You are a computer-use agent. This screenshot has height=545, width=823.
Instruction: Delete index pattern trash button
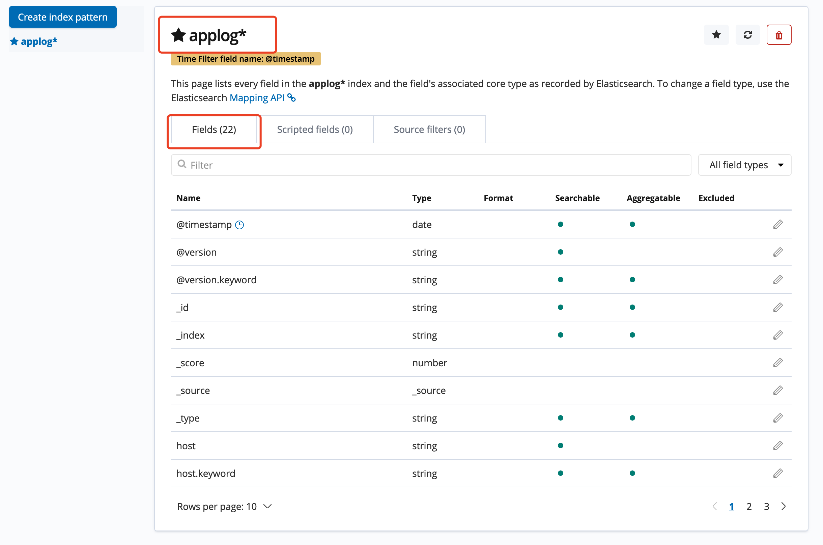click(779, 35)
